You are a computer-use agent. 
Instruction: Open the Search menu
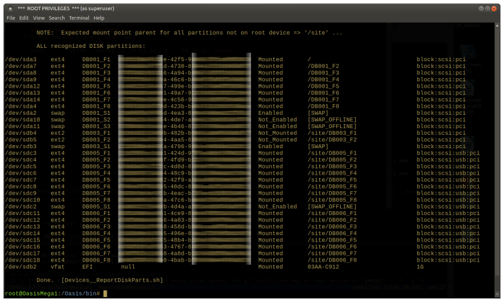57,18
